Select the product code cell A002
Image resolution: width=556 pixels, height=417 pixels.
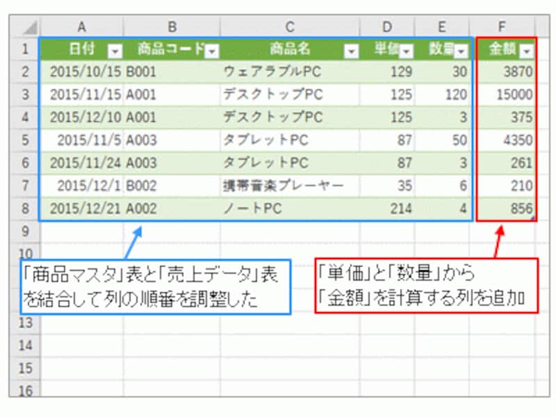click(172, 208)
